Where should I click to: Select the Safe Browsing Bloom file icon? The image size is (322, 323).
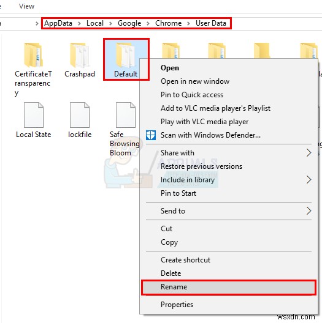[x=126, y=115]
